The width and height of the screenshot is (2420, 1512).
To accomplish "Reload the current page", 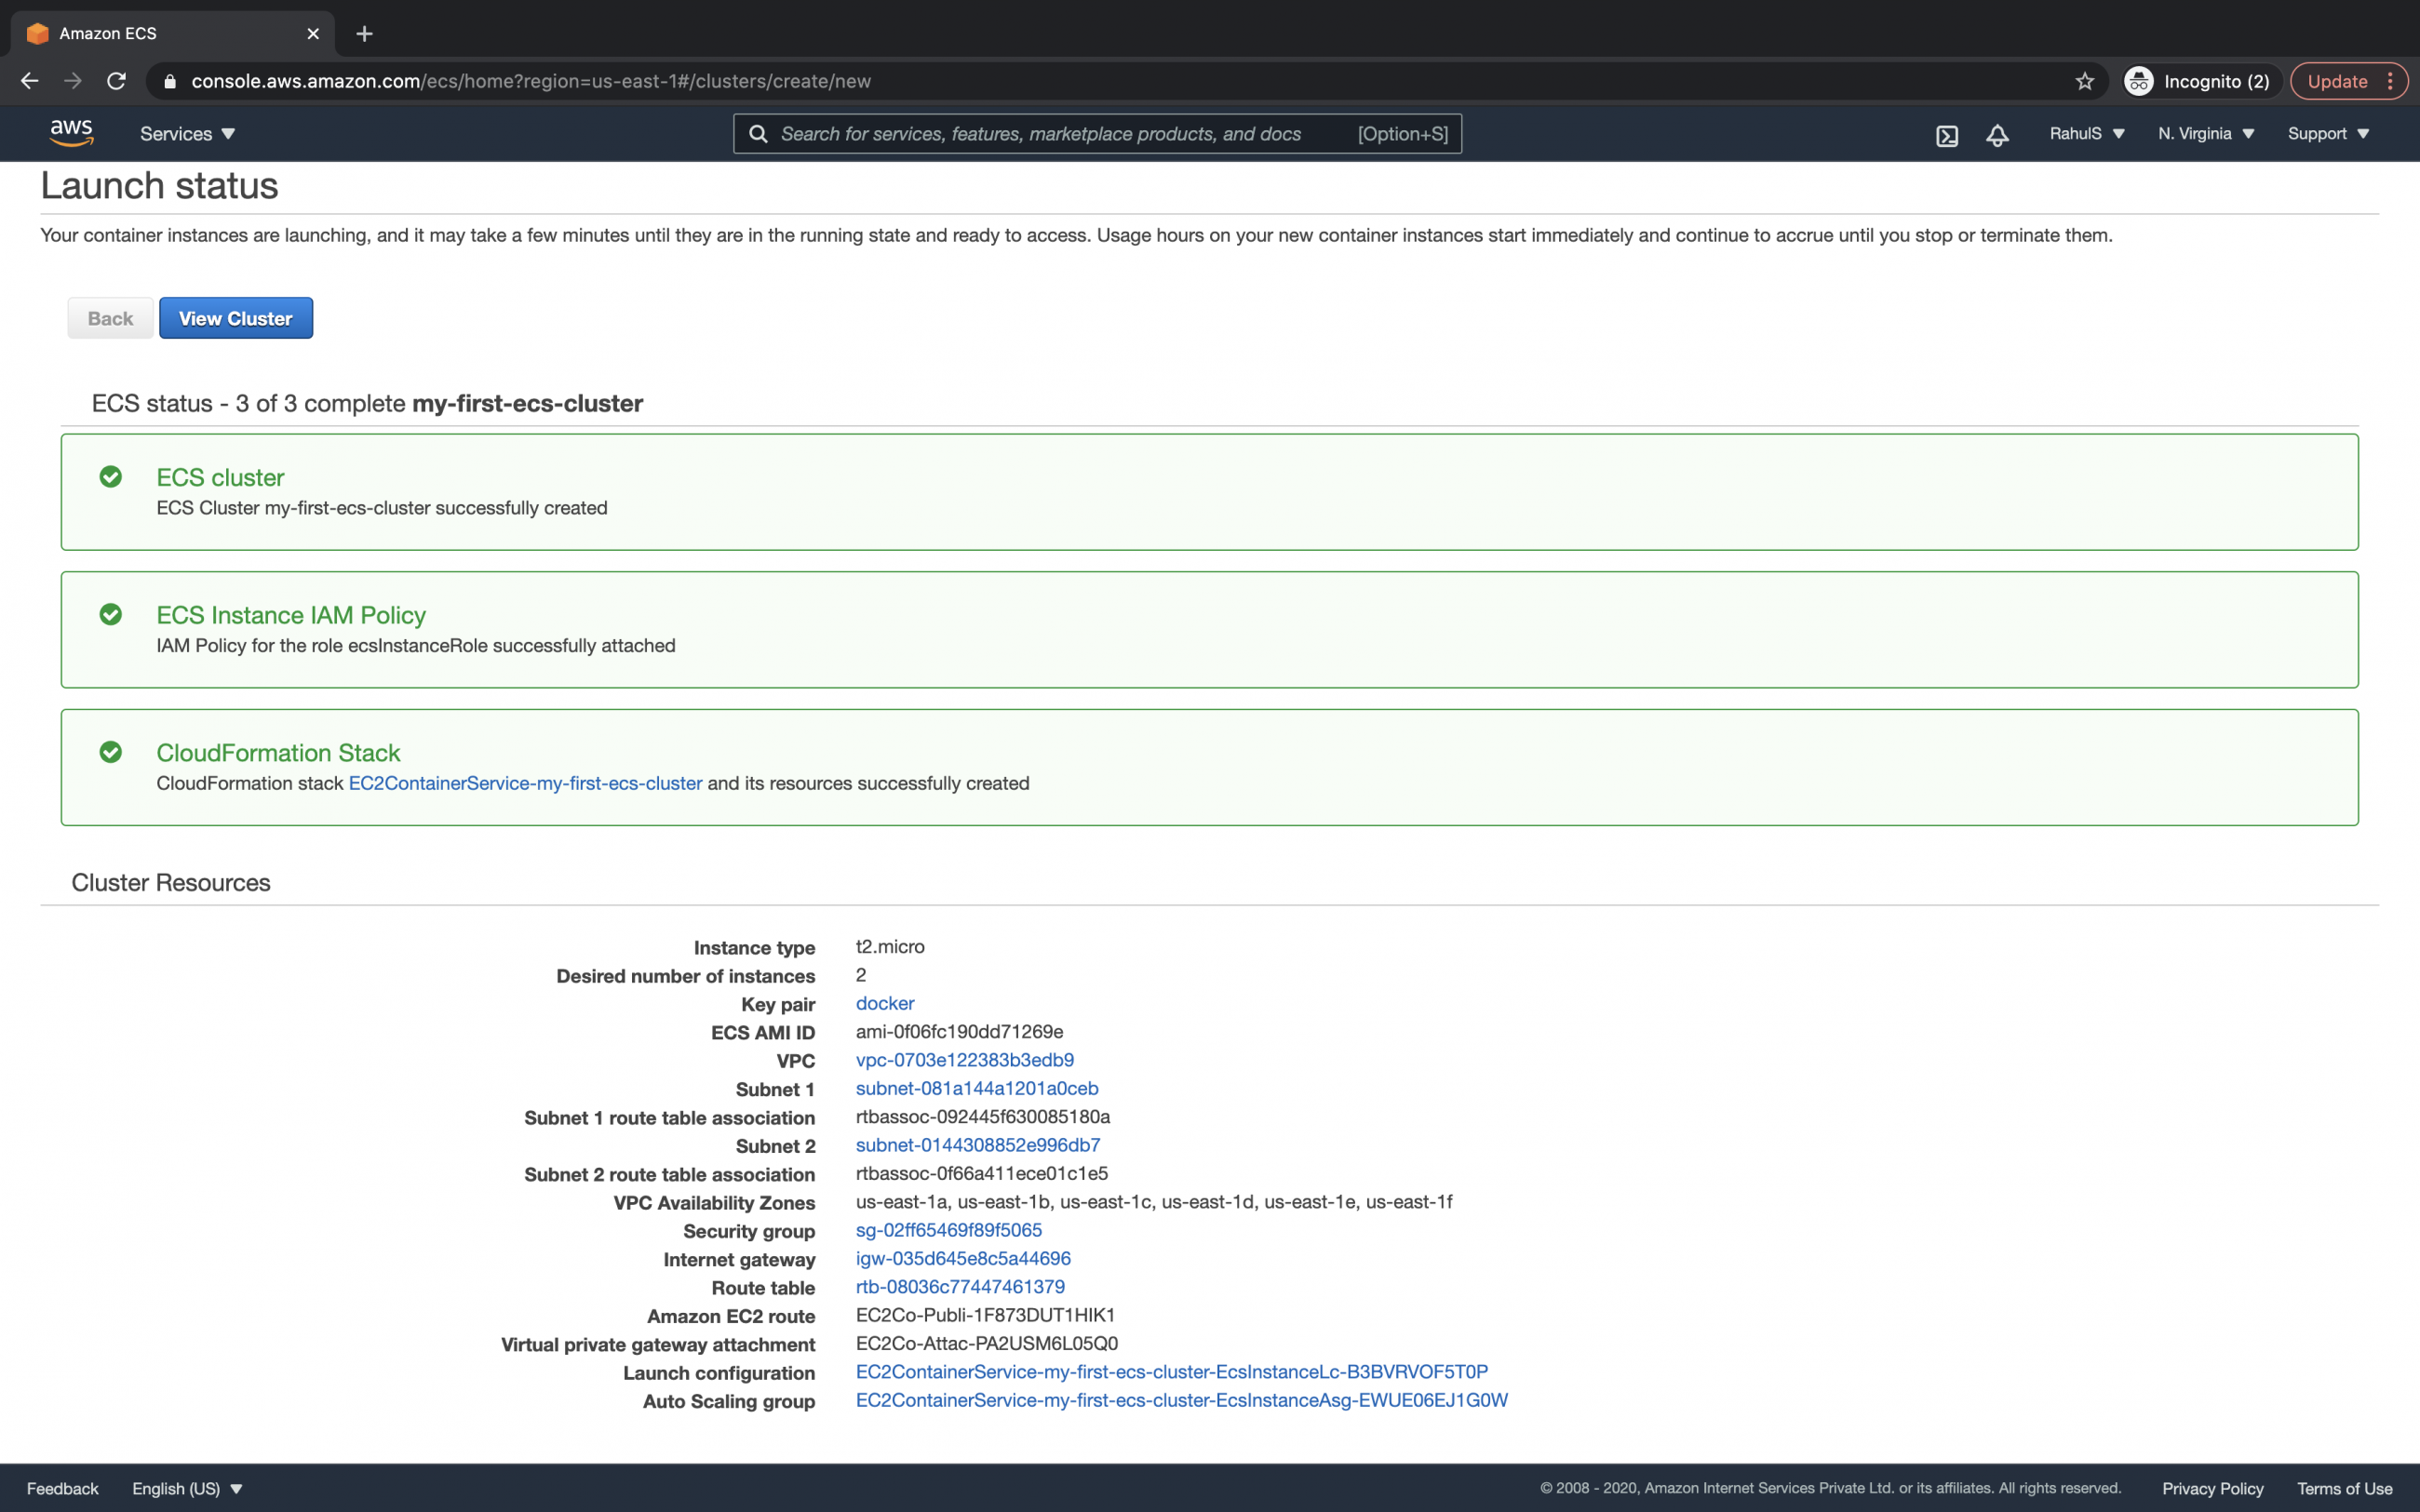I will [116, 81].
